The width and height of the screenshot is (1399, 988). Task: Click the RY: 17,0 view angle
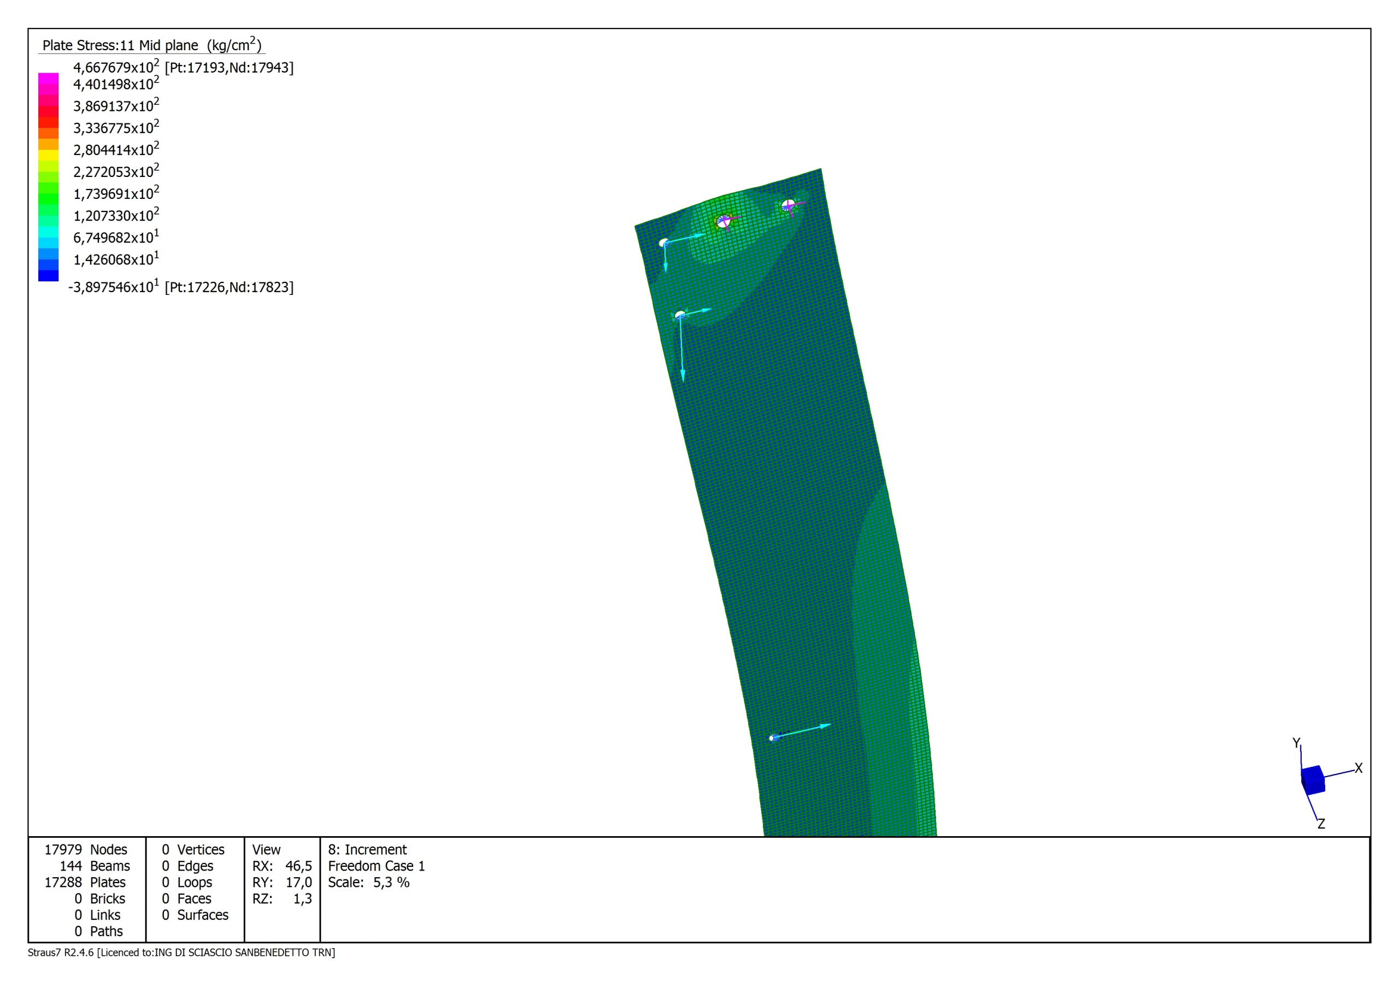click(x=282, y=883)
